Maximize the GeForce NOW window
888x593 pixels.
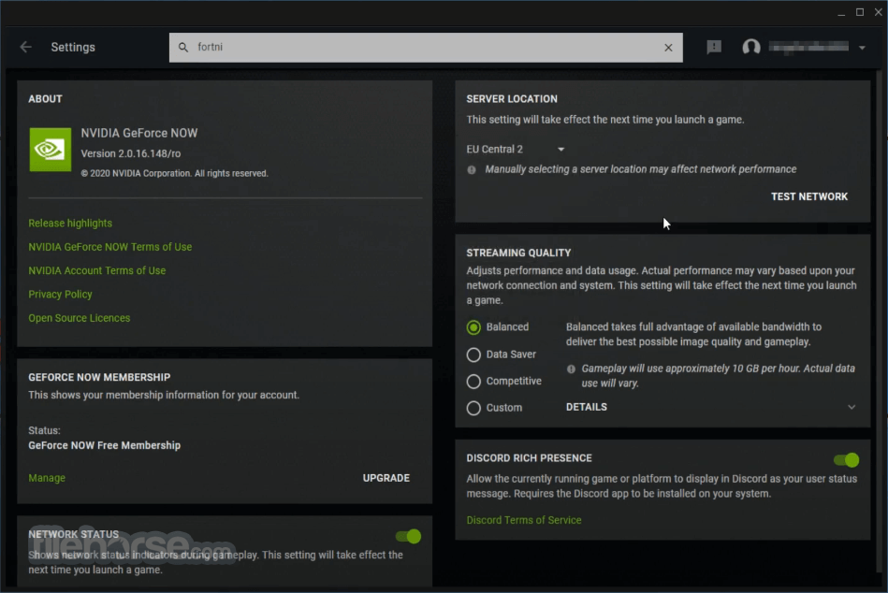click(x=860, y=12)
